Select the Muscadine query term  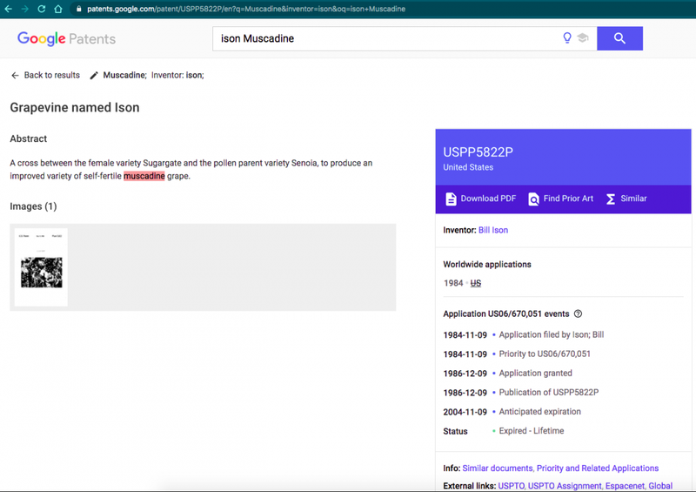coord(124,75)
